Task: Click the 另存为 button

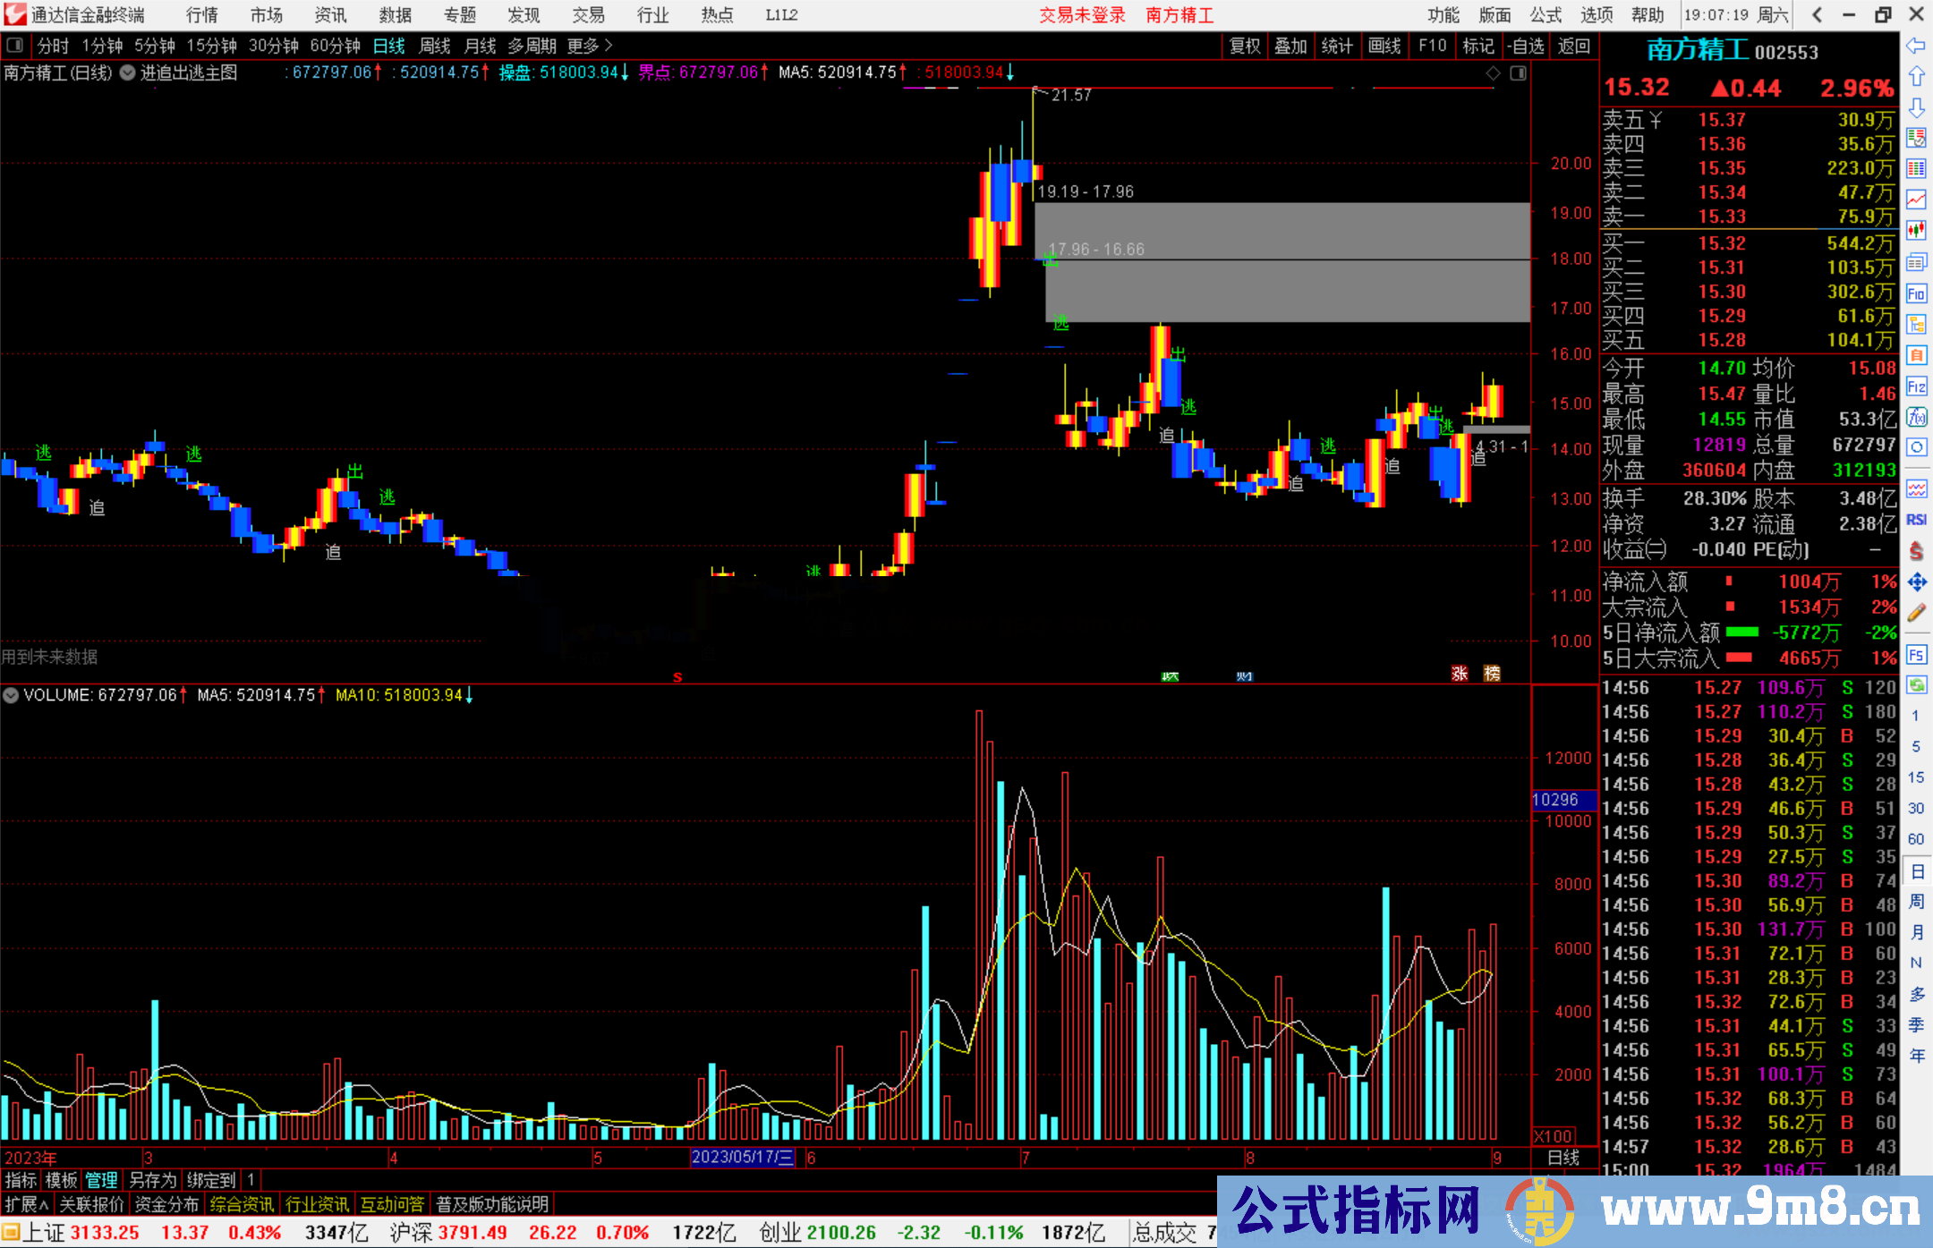Action: point(153,1180)
